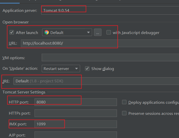The height and width of the screenshot is (138, 179).
Task: Click the Chrome icon in the browser dropdown
Action: 47,32
